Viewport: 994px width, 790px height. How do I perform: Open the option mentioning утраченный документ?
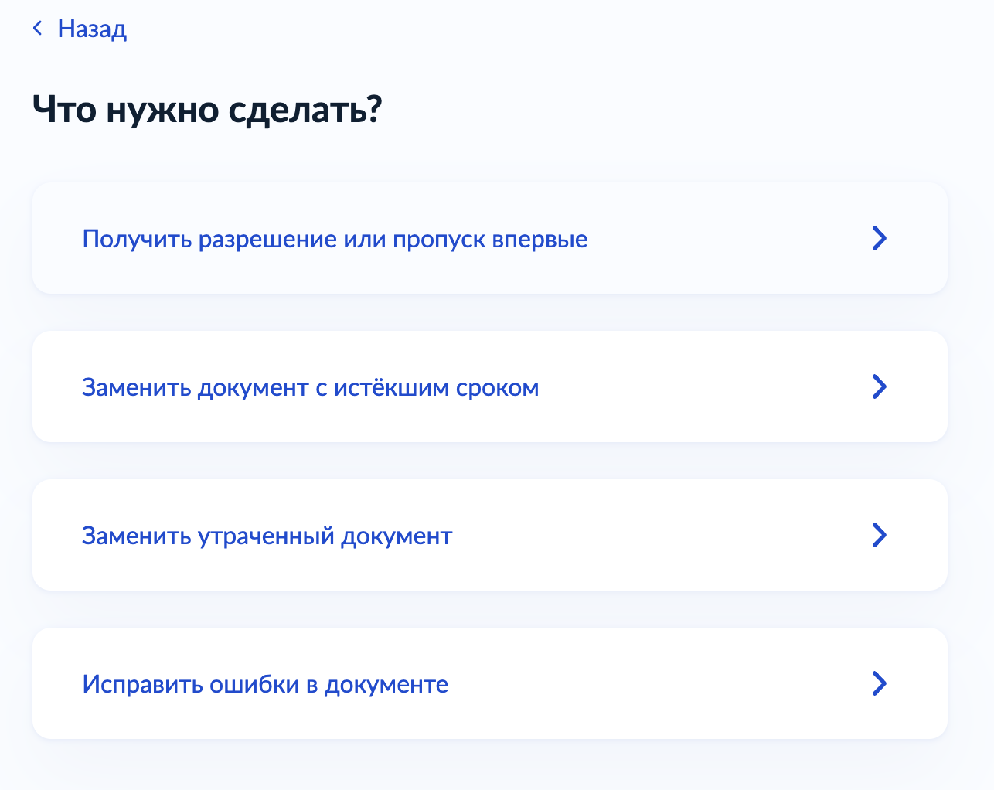(489, 535)
